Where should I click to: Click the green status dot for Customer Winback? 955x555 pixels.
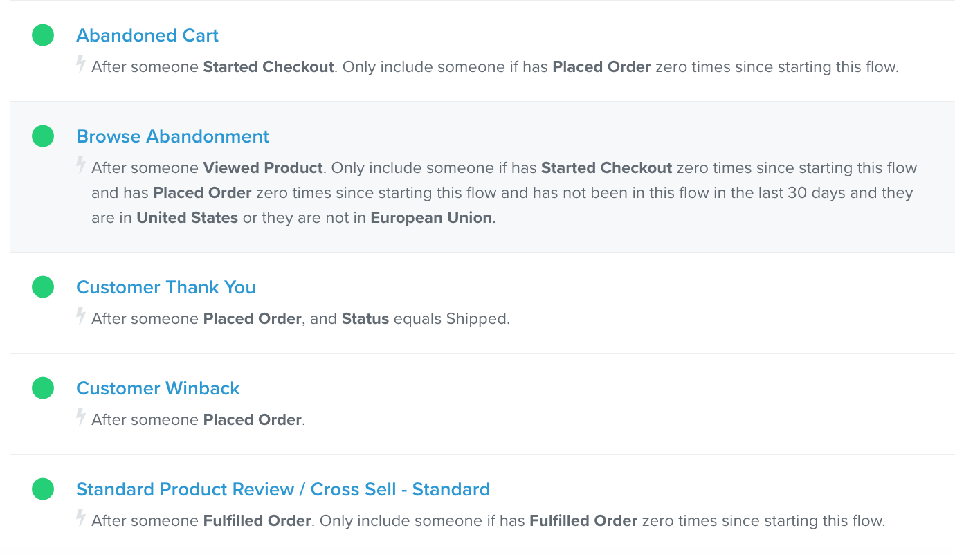tap(43, 388)
